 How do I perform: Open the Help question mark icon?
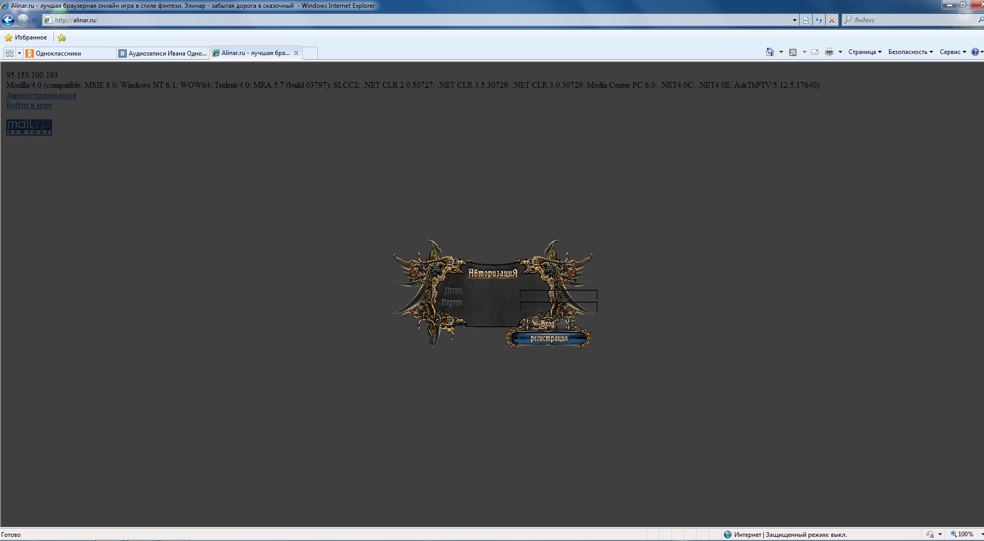(x=975, y=52)
